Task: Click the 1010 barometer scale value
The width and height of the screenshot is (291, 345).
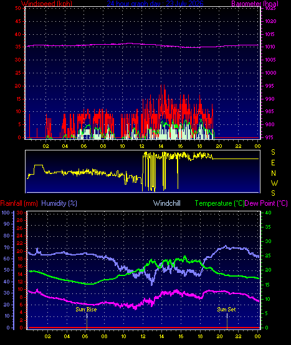Action: click(270, 47)
